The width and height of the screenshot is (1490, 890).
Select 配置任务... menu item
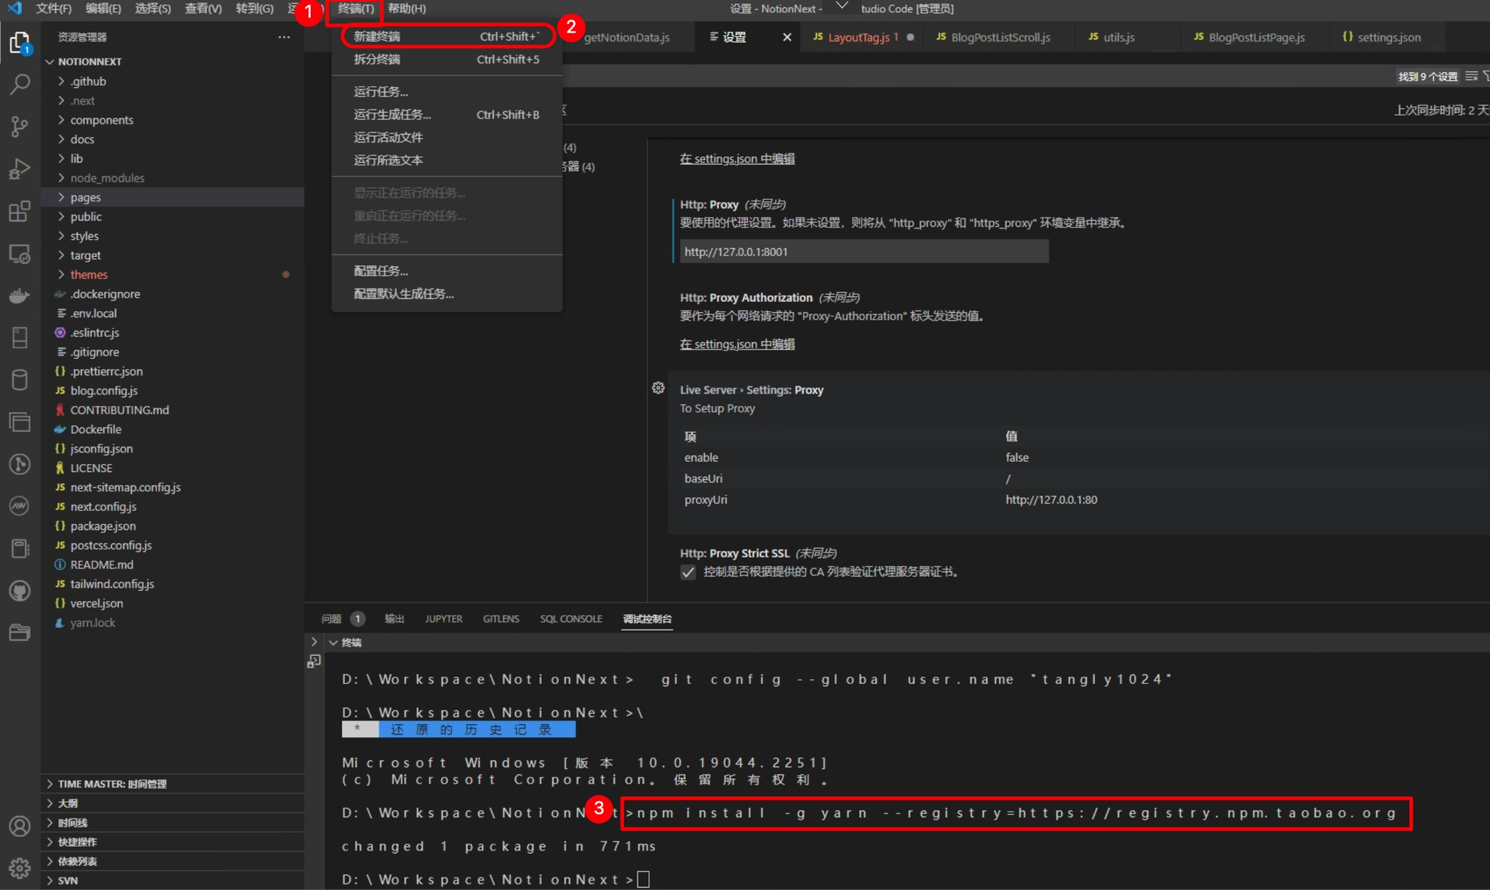point(446,271)
